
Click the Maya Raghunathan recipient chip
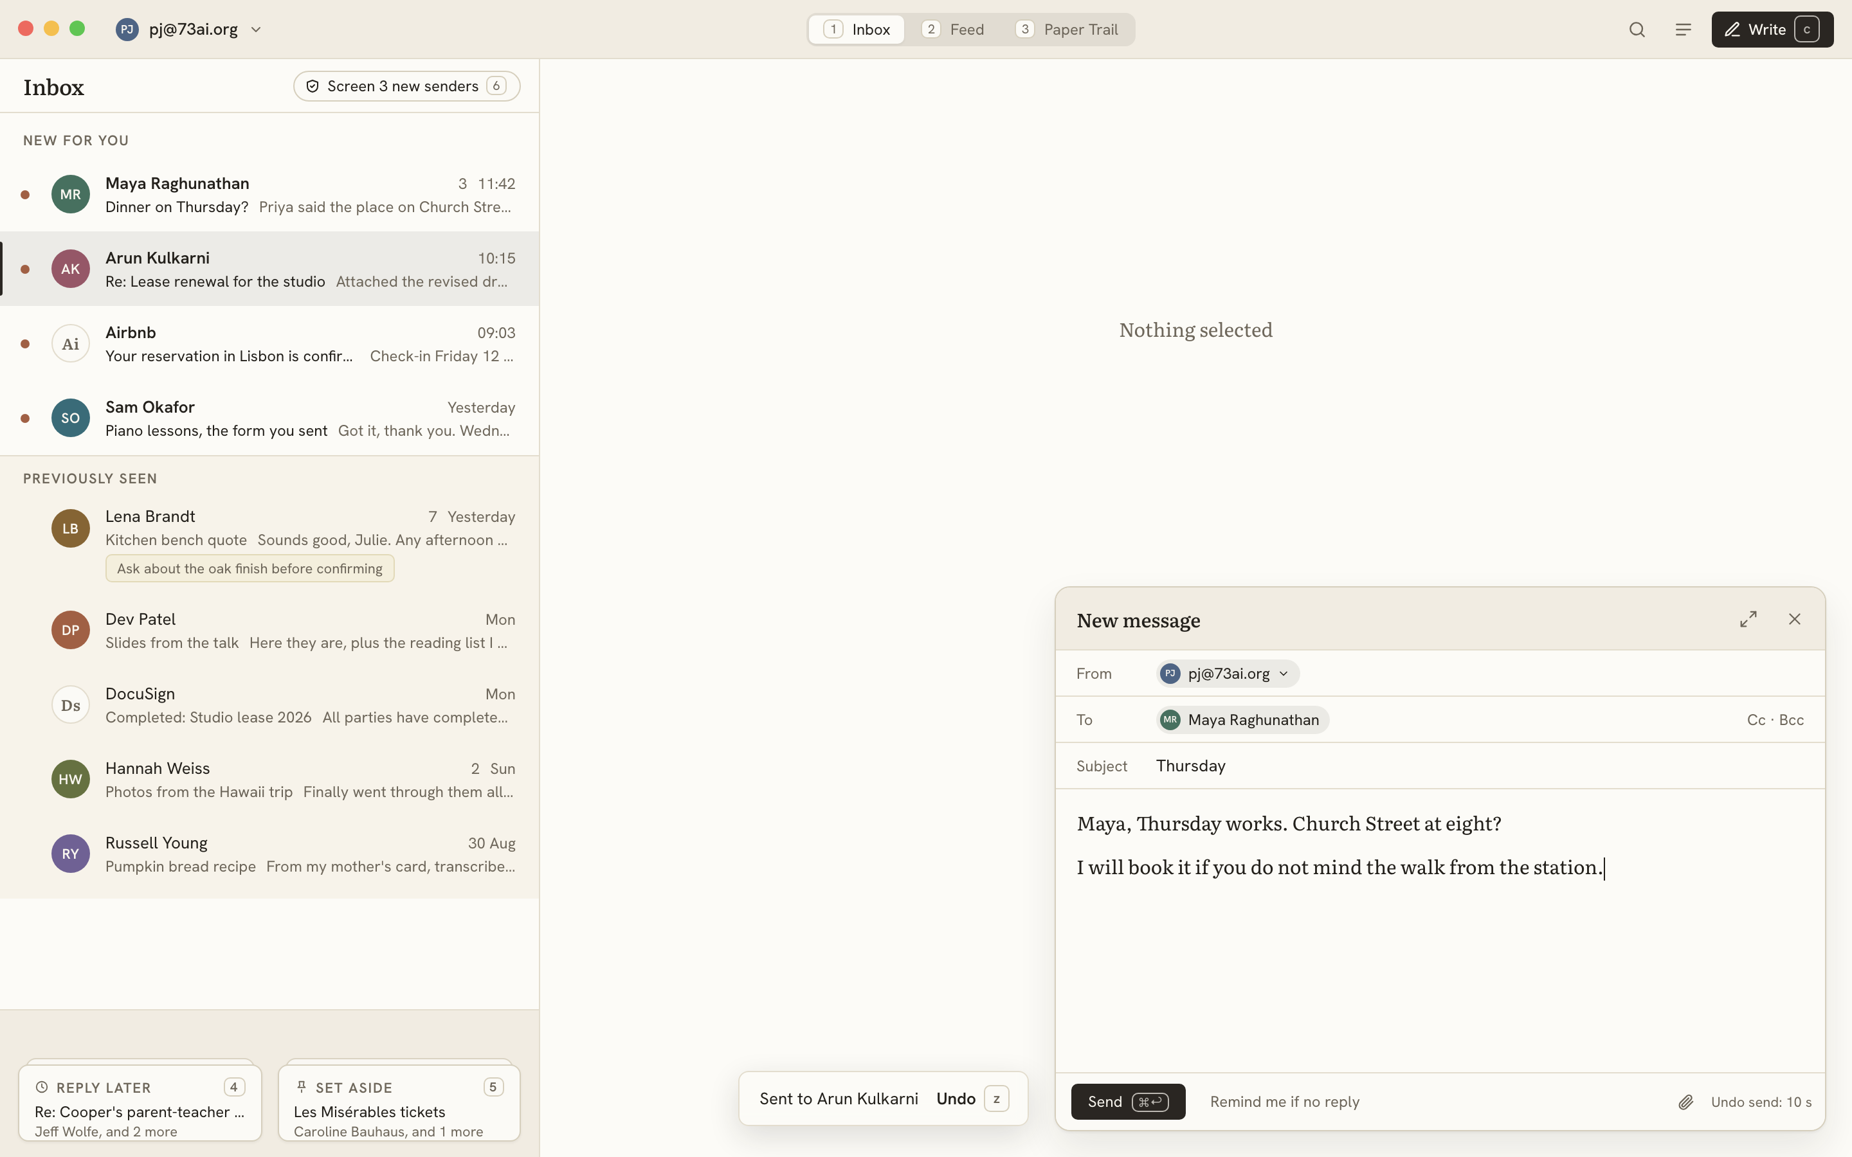[x=1243, y=719]
